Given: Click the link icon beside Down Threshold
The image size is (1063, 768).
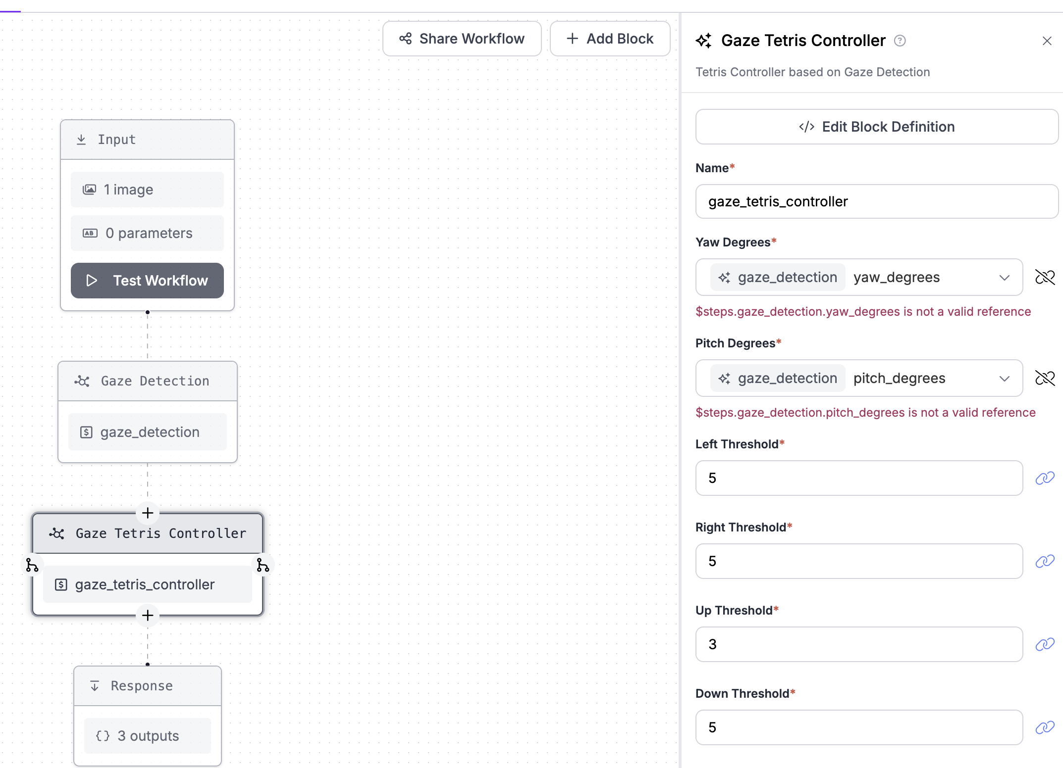Looking at the screenshot, I should 1045,727.
